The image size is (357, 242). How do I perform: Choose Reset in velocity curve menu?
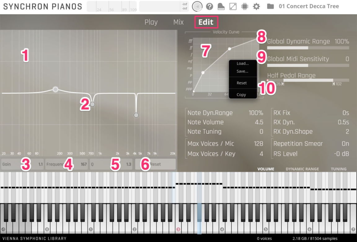[242, 83]
